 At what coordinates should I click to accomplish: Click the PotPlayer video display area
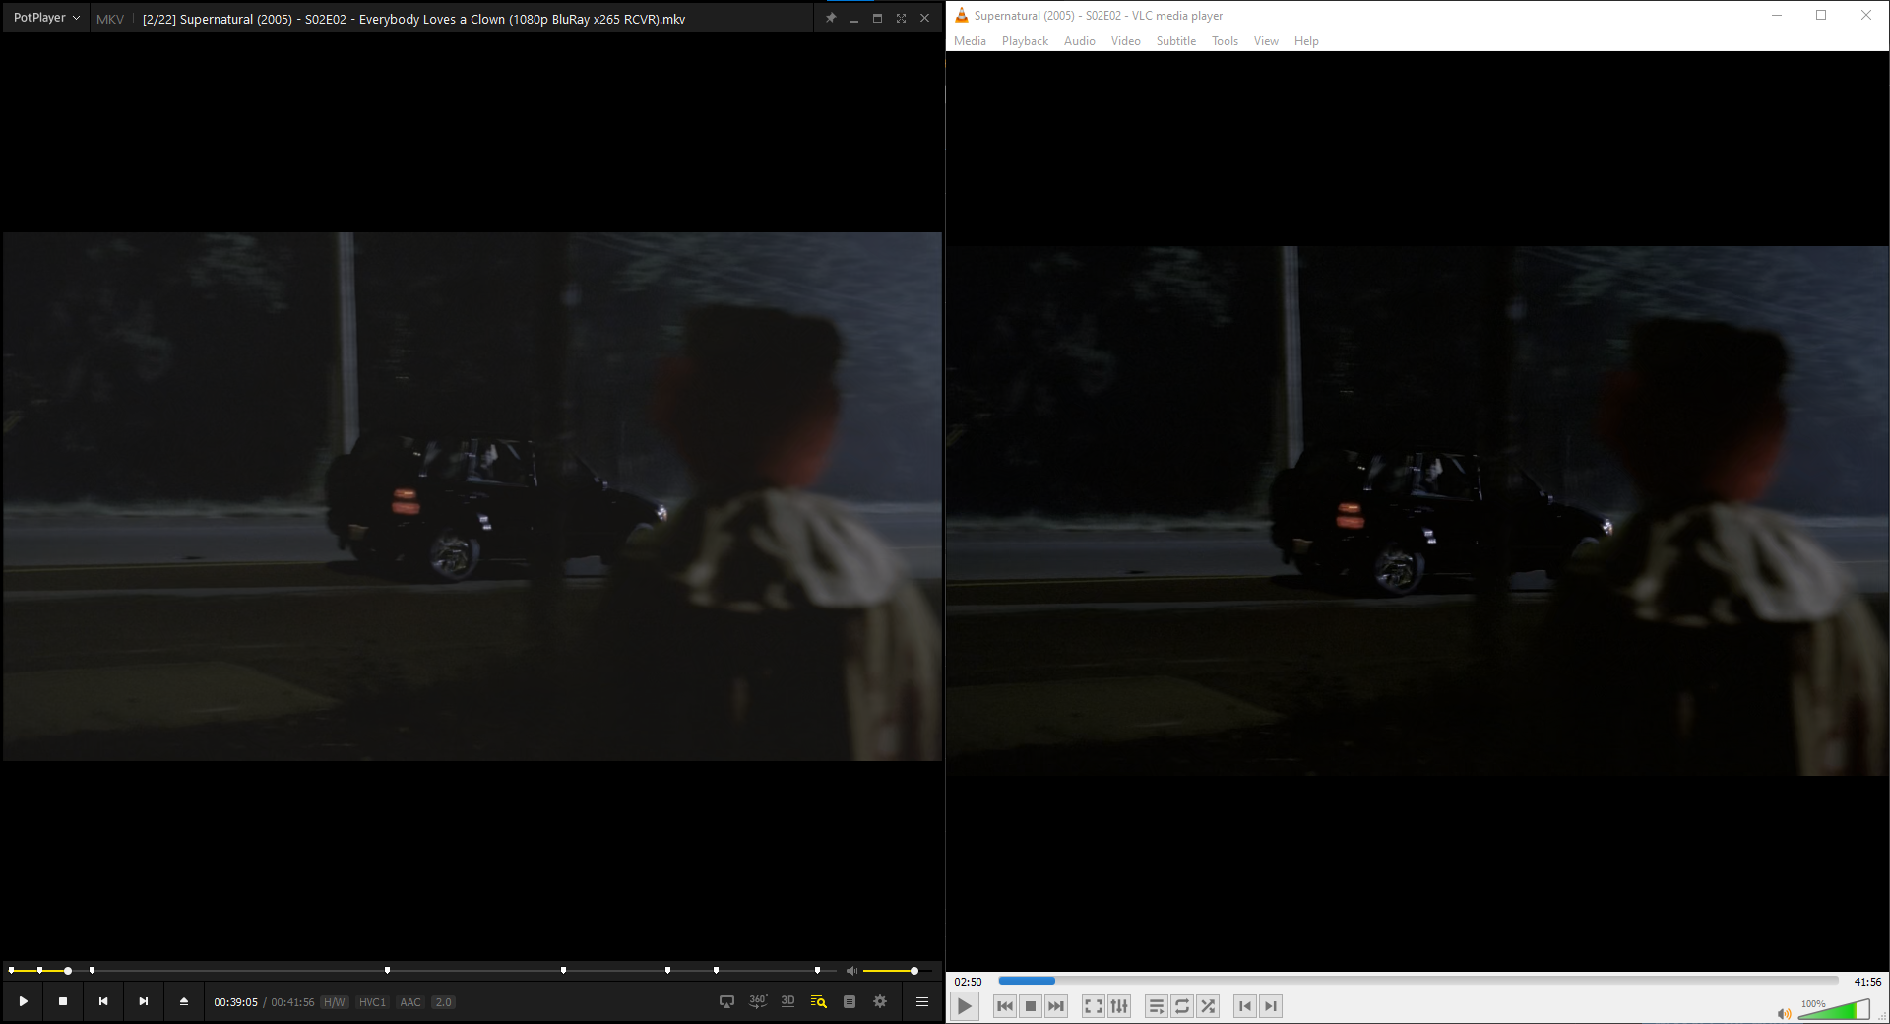[x=472, y=496]
